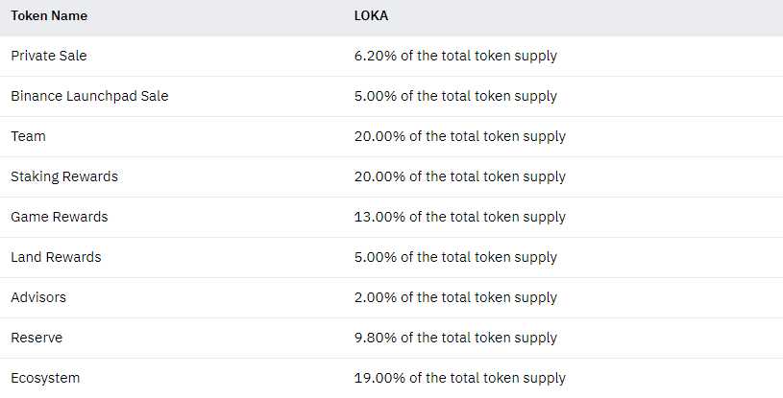Select the Private Sale row label
The image size is (783, 398).
point(49,56)
